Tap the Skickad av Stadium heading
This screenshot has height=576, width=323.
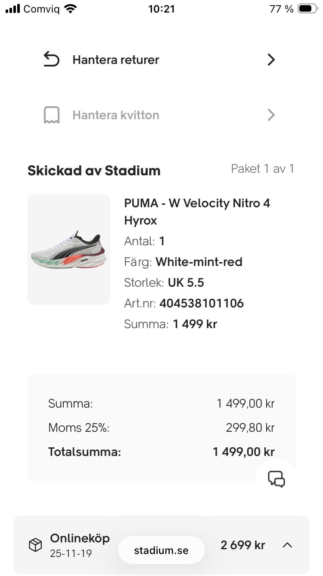coord(94,171)
